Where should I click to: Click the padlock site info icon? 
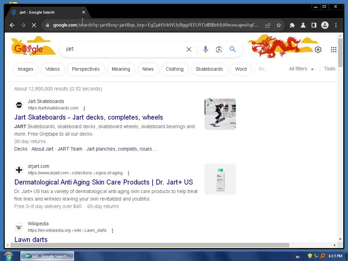(48, 25)
